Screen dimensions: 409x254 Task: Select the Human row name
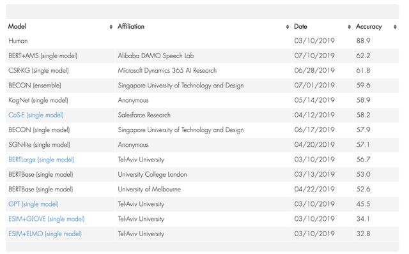pos(18,41)
